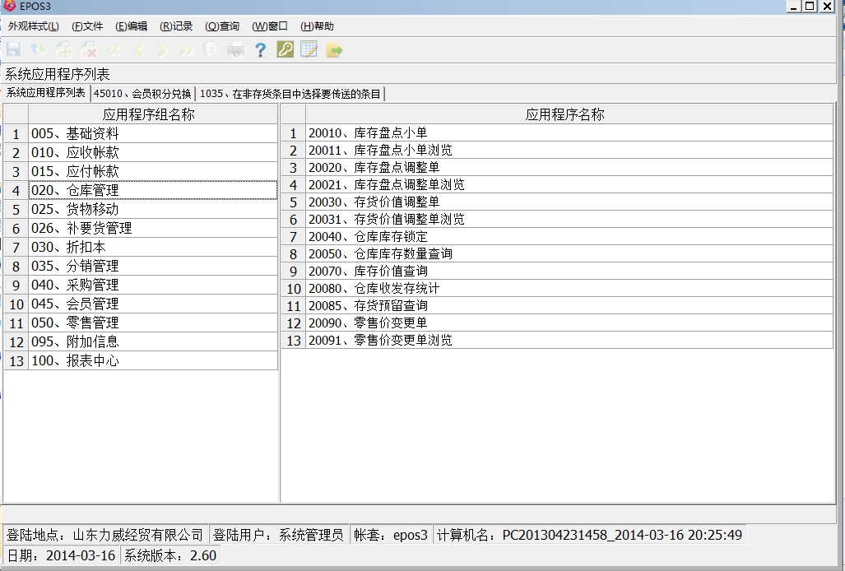Click the magnifier search icon in toolbar

pos(211,50)
